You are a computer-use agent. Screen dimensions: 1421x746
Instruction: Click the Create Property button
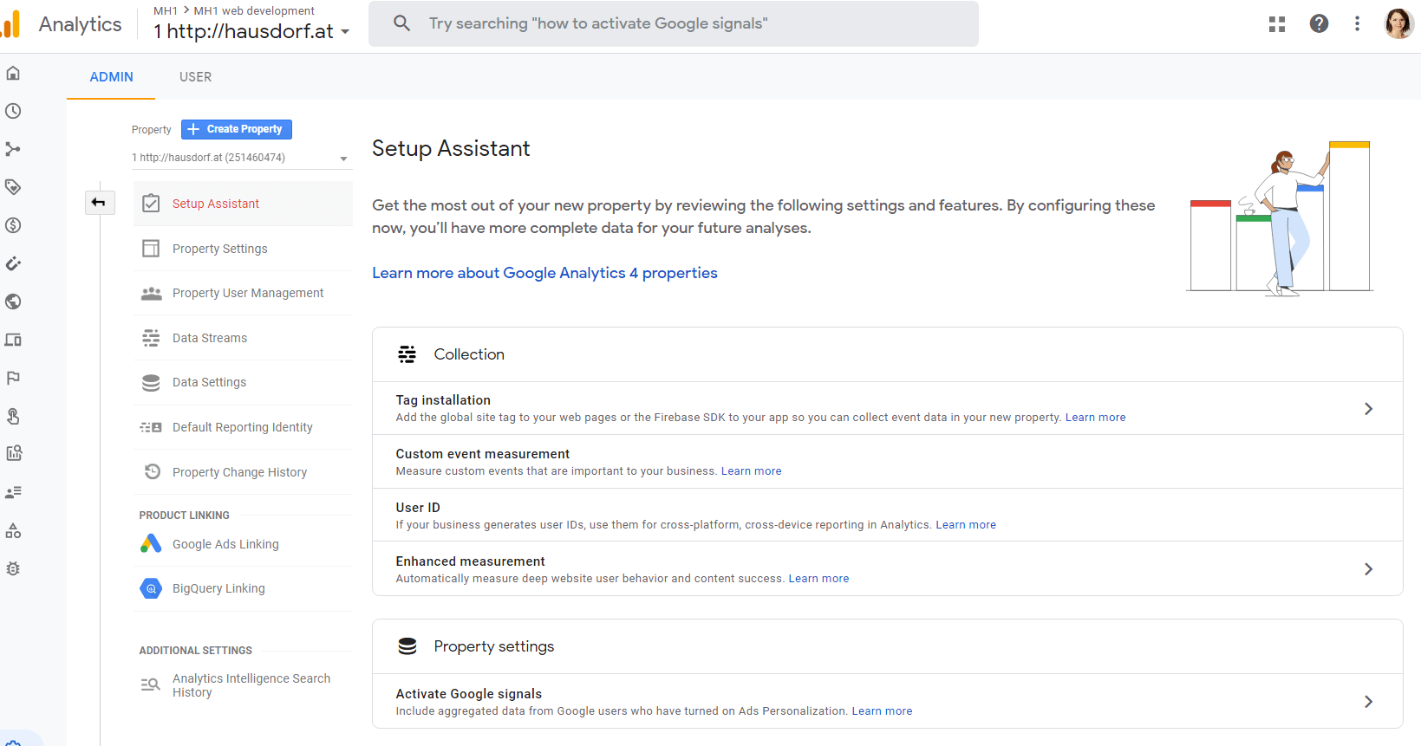pos(237,129)
